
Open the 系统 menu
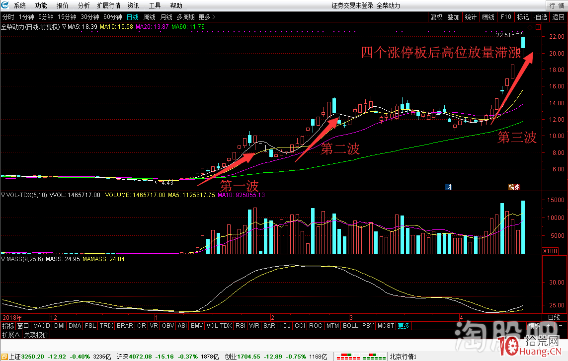coord(19,5)
